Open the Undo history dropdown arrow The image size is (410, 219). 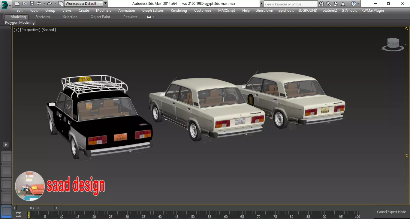[44, 4]
